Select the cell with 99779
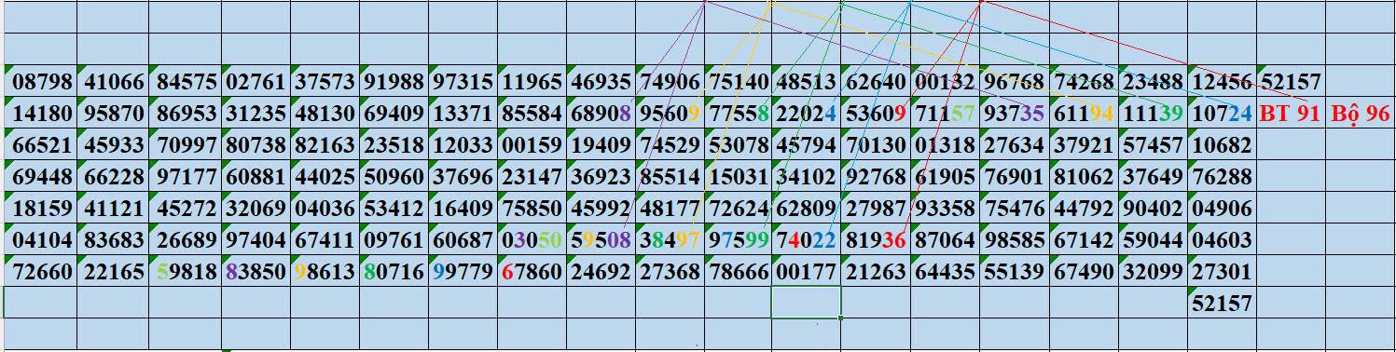The image size is (1396, 352). tap(463, 272)
